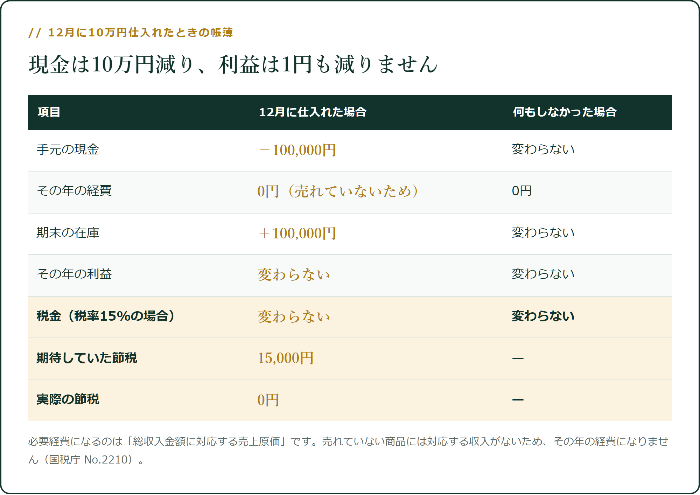Click the plain '0円' in the その年の経費 row
The height and width of the screenshot is (495, 700).
(521, 191)
